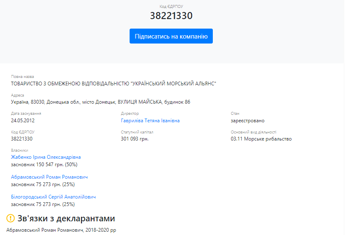Click the Власники section label
354x235 pixels.
coord(19,150)
